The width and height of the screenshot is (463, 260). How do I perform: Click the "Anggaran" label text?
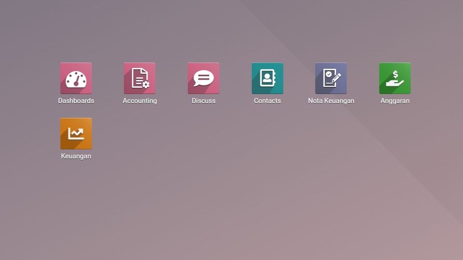pos(395,101)
